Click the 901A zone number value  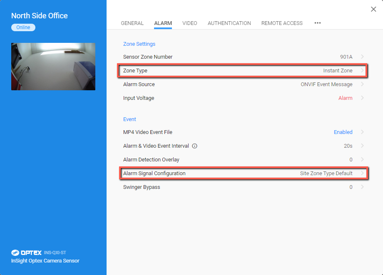[x=346, y=57]
